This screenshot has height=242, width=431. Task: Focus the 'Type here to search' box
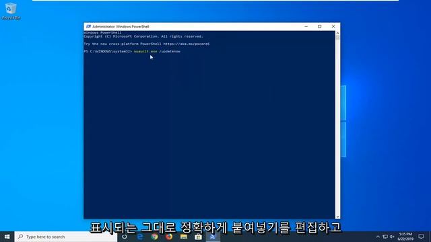click(66, 237)
